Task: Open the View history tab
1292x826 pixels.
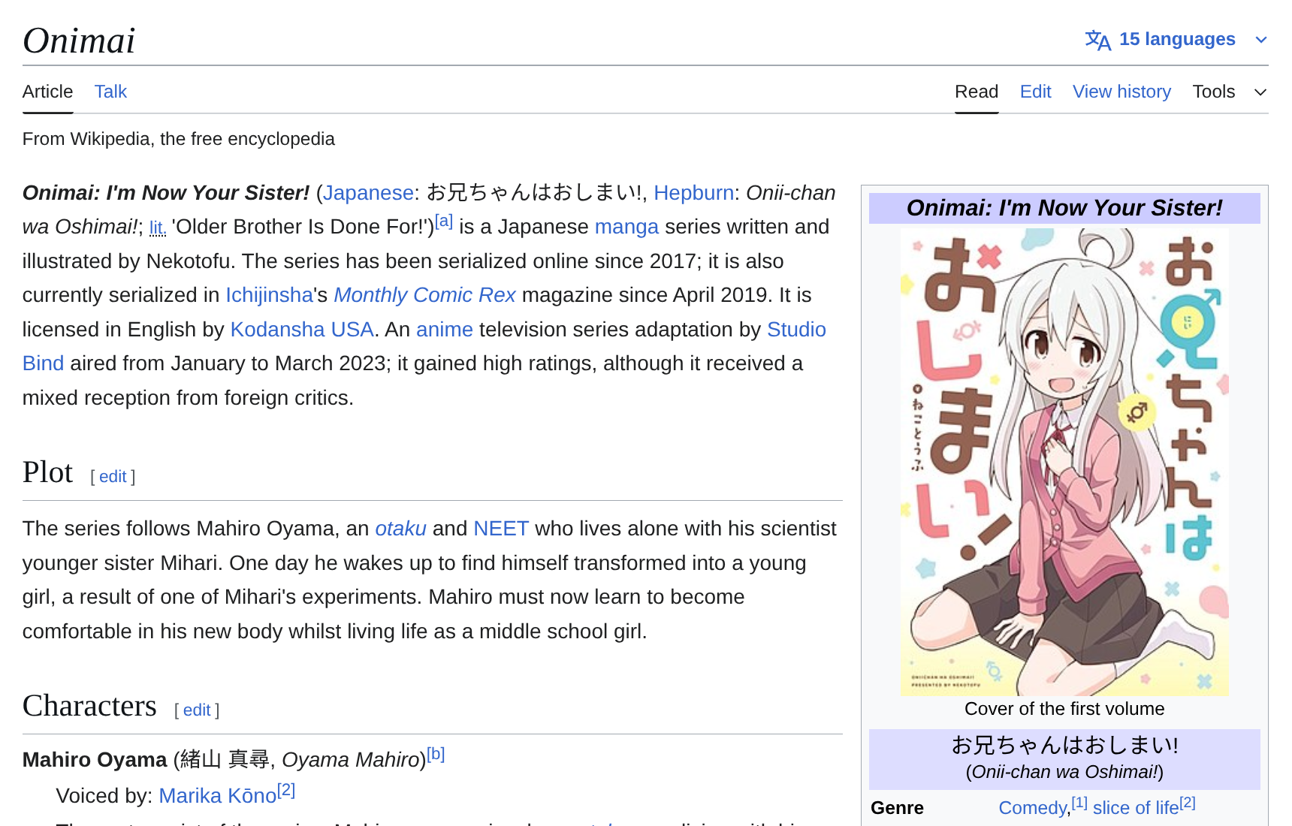Action: tap(1121, 92)
